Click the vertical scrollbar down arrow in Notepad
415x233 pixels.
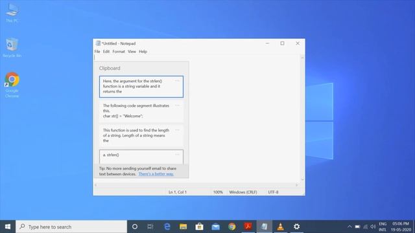coord(302,180)
